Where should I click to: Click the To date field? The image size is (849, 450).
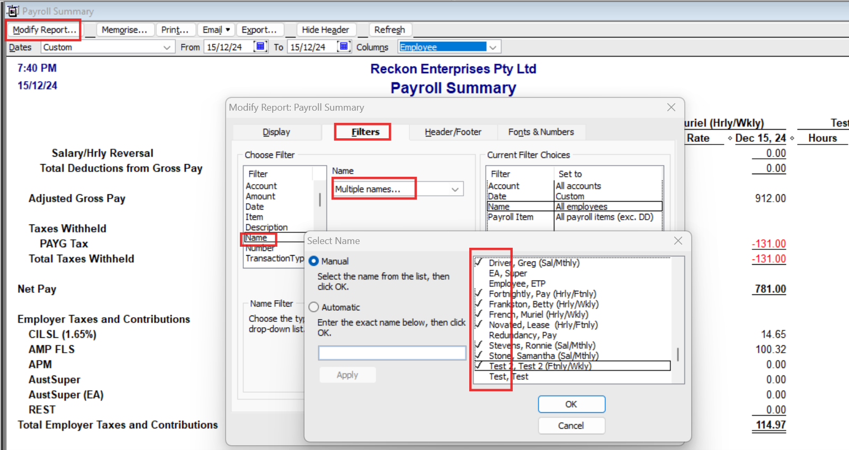[x=311, y=47]
